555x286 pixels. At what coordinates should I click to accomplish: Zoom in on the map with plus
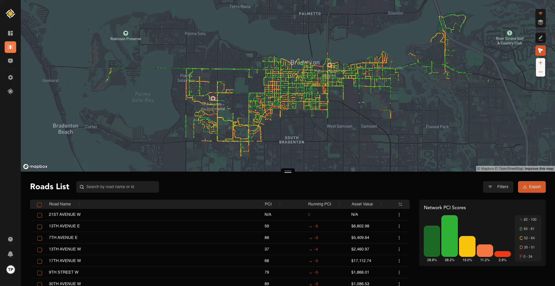[540, 63]
